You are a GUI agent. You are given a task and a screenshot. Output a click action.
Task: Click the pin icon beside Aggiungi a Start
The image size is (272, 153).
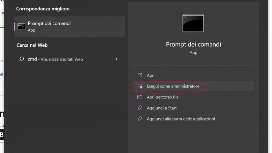click(x=140, y=108)
